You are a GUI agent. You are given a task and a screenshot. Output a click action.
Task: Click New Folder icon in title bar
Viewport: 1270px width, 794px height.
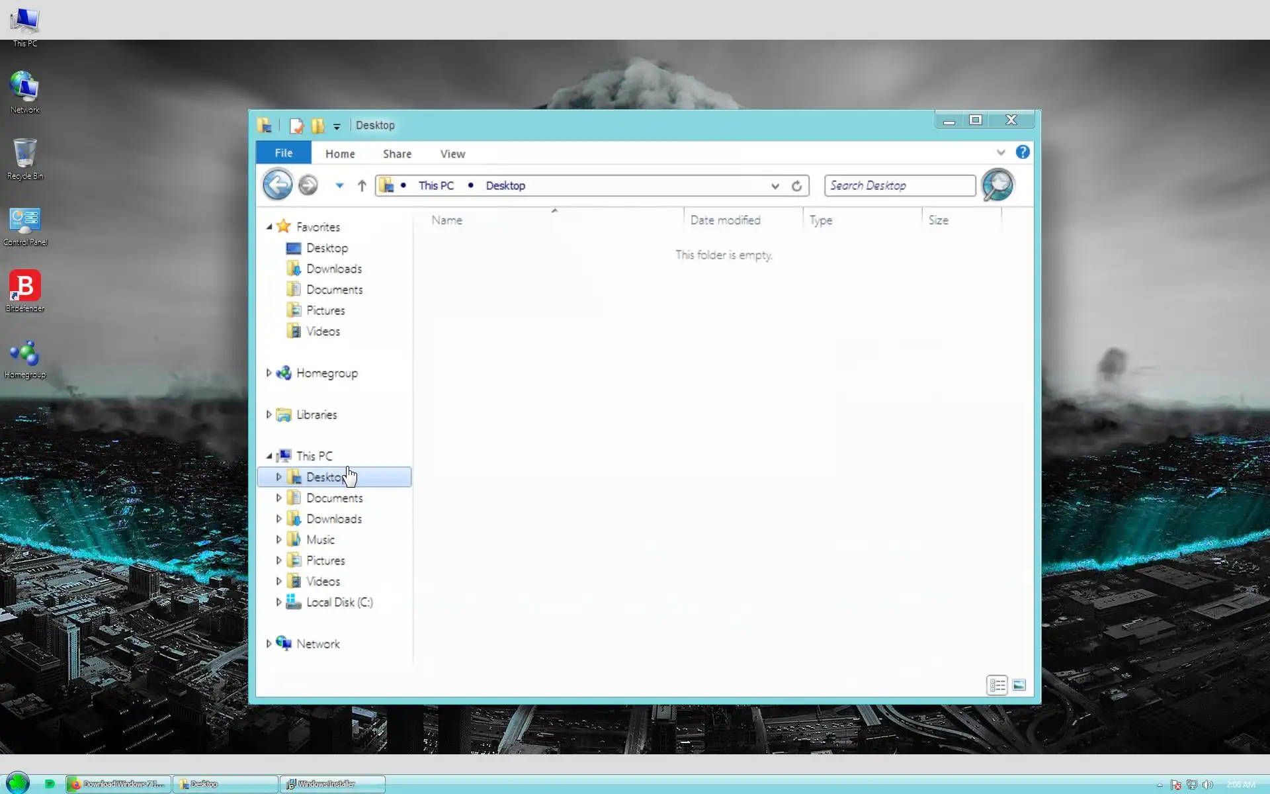tap(318, 126)
